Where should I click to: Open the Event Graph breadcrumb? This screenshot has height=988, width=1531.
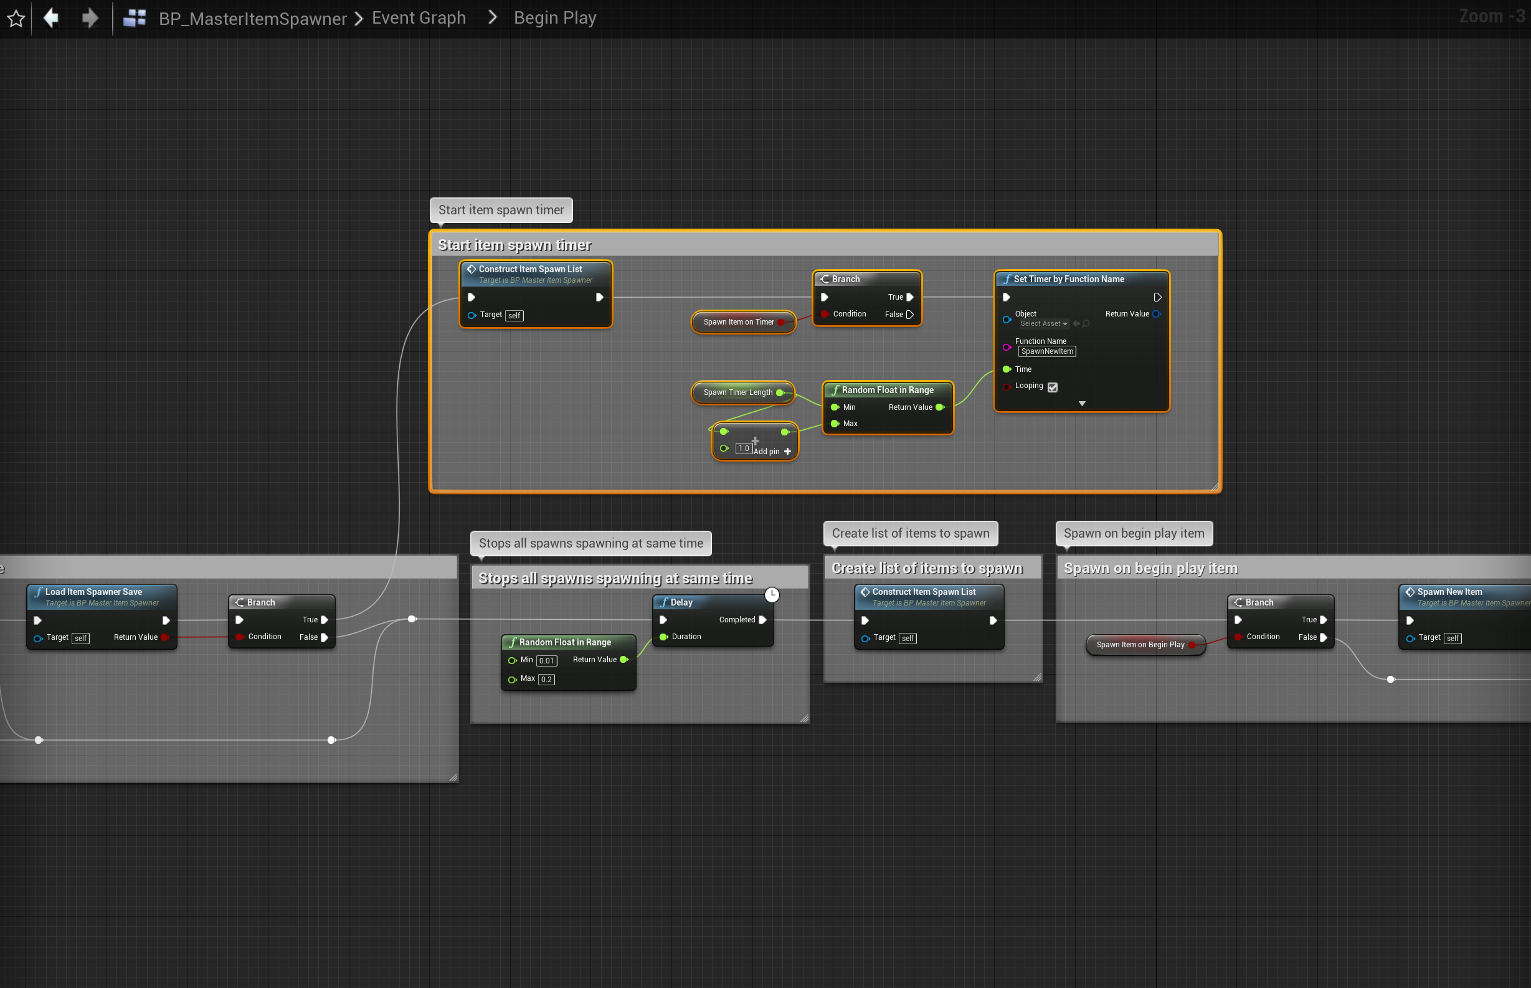click(419, 18)
